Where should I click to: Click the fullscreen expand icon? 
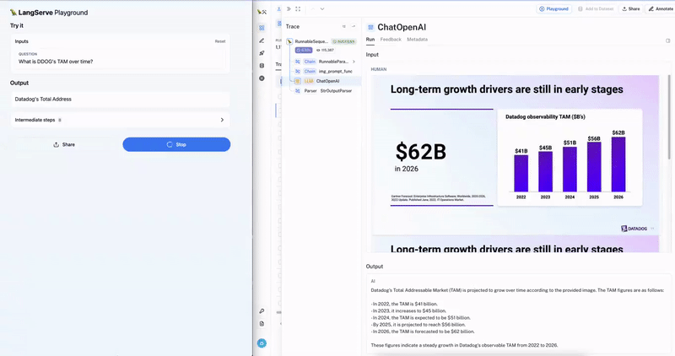(x=298, y=8)
